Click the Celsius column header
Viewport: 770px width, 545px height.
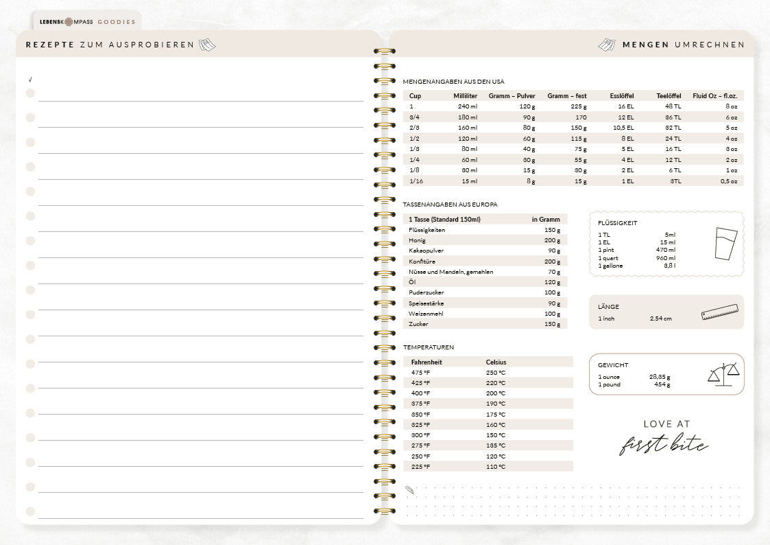(x=496, y=362)
